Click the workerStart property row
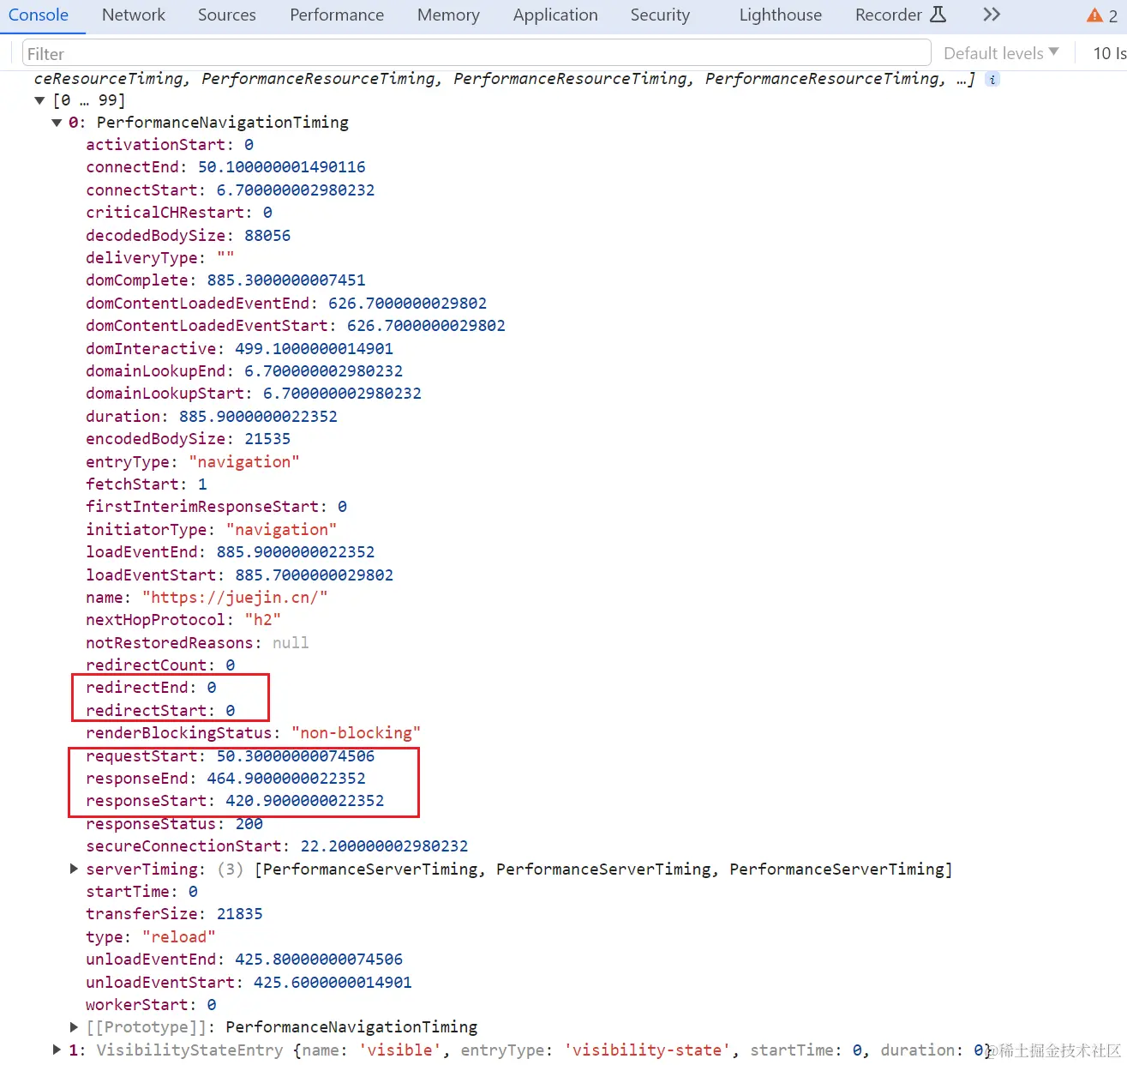Viewport: 1127px width, 1065px height. [x=151, y=1005]
